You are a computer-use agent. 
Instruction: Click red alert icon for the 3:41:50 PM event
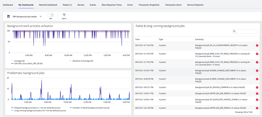coord(257,108)
